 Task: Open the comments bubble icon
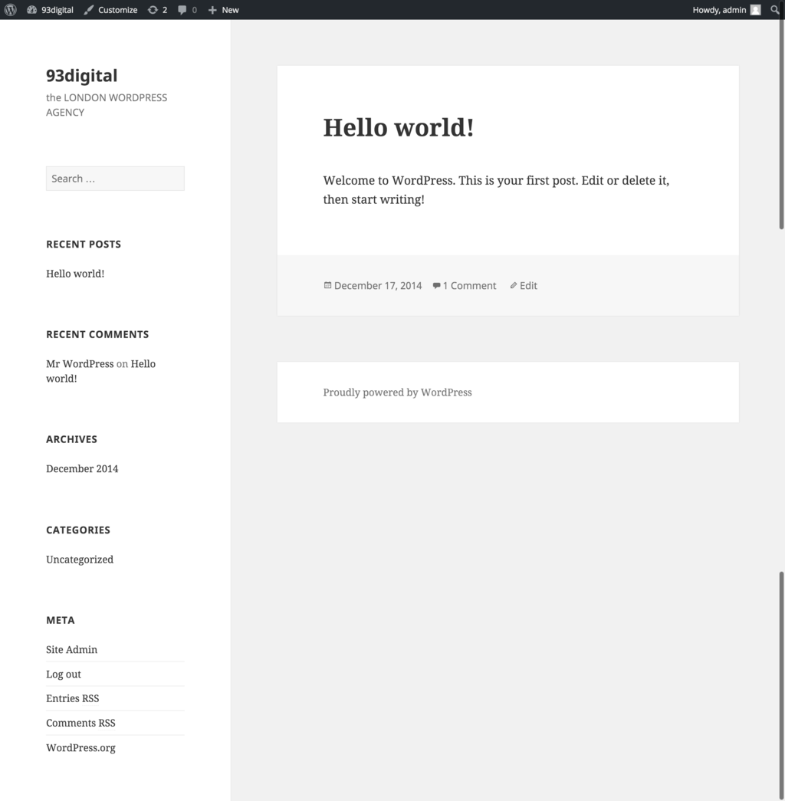coord(187,10)
